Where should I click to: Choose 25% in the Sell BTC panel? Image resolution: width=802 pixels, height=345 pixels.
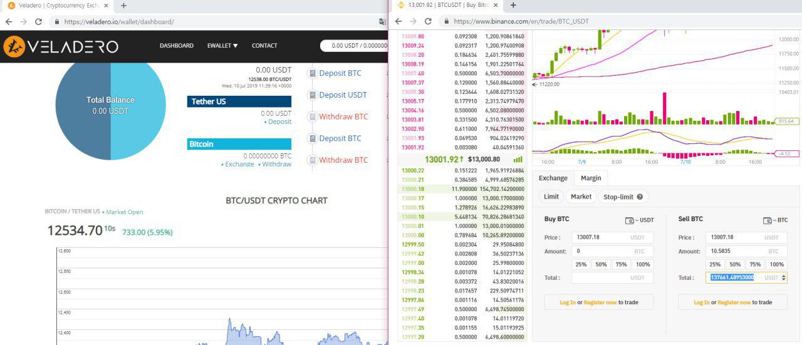pyautogui.click(x=715, y=264)
